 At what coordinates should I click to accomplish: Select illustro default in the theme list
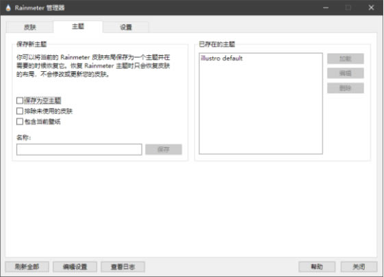pyautogui.click(x=222, y=58)
